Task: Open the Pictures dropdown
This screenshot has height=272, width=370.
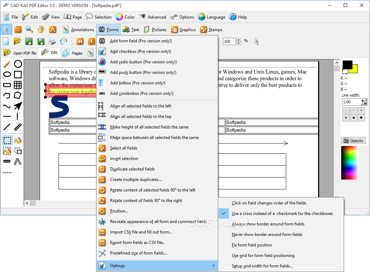Action: pyautogui.click(x=155, y=29)
